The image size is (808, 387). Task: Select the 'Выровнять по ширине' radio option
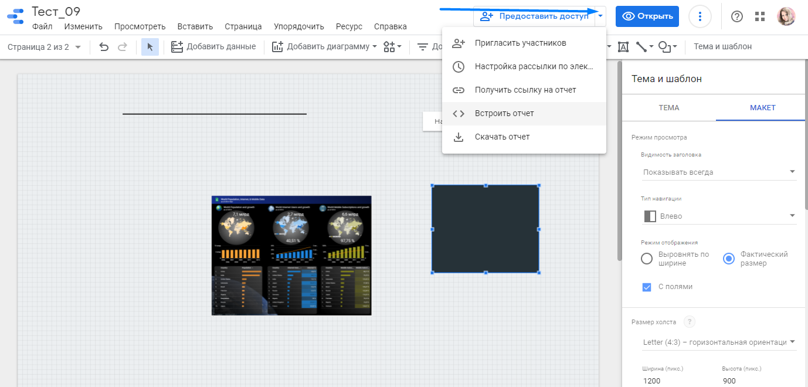click(x=647, y=259)
